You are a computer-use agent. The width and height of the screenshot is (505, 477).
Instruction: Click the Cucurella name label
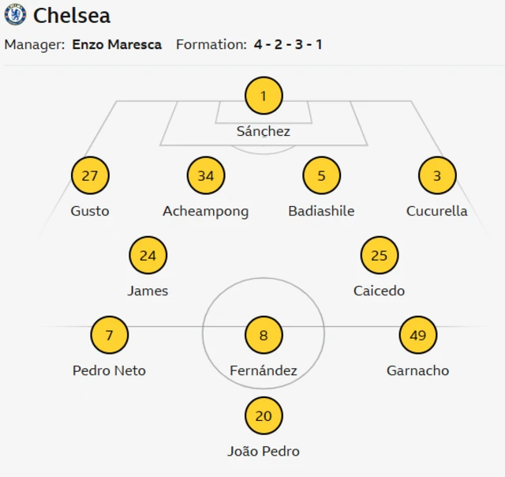[x=437, y=211]
